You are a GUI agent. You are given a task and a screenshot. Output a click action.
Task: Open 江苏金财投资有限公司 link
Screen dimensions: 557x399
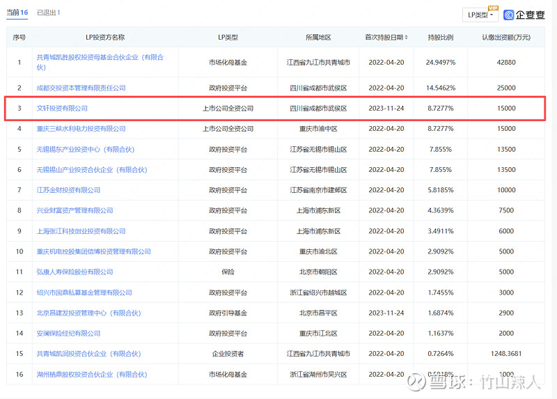68,190
